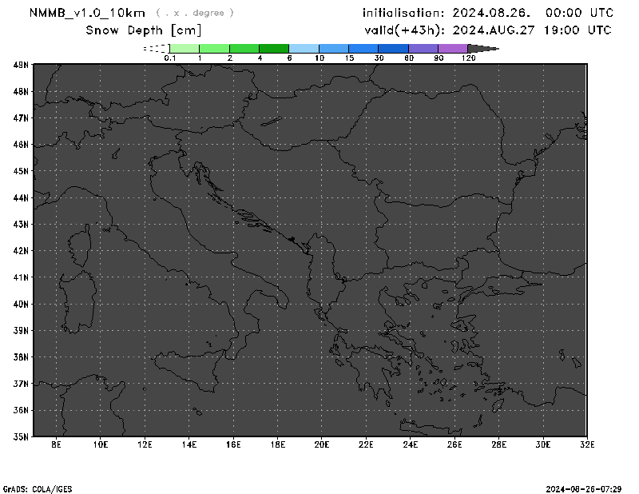Select the initialisation date text
This screenshot has height=494, width=639.
487,13
